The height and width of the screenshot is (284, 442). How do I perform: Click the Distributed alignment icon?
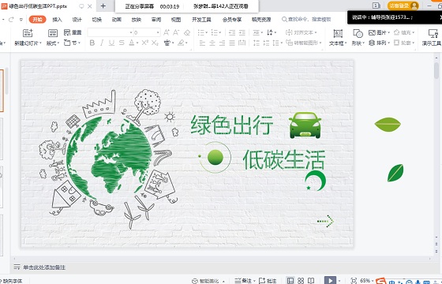click(242, 43)
